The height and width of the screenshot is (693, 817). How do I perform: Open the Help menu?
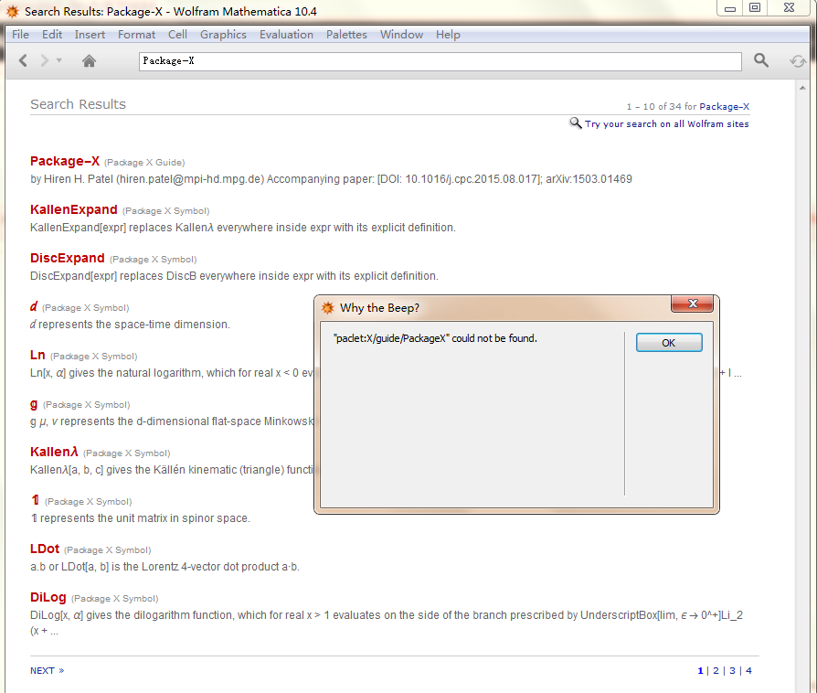(x=448, y=35)
